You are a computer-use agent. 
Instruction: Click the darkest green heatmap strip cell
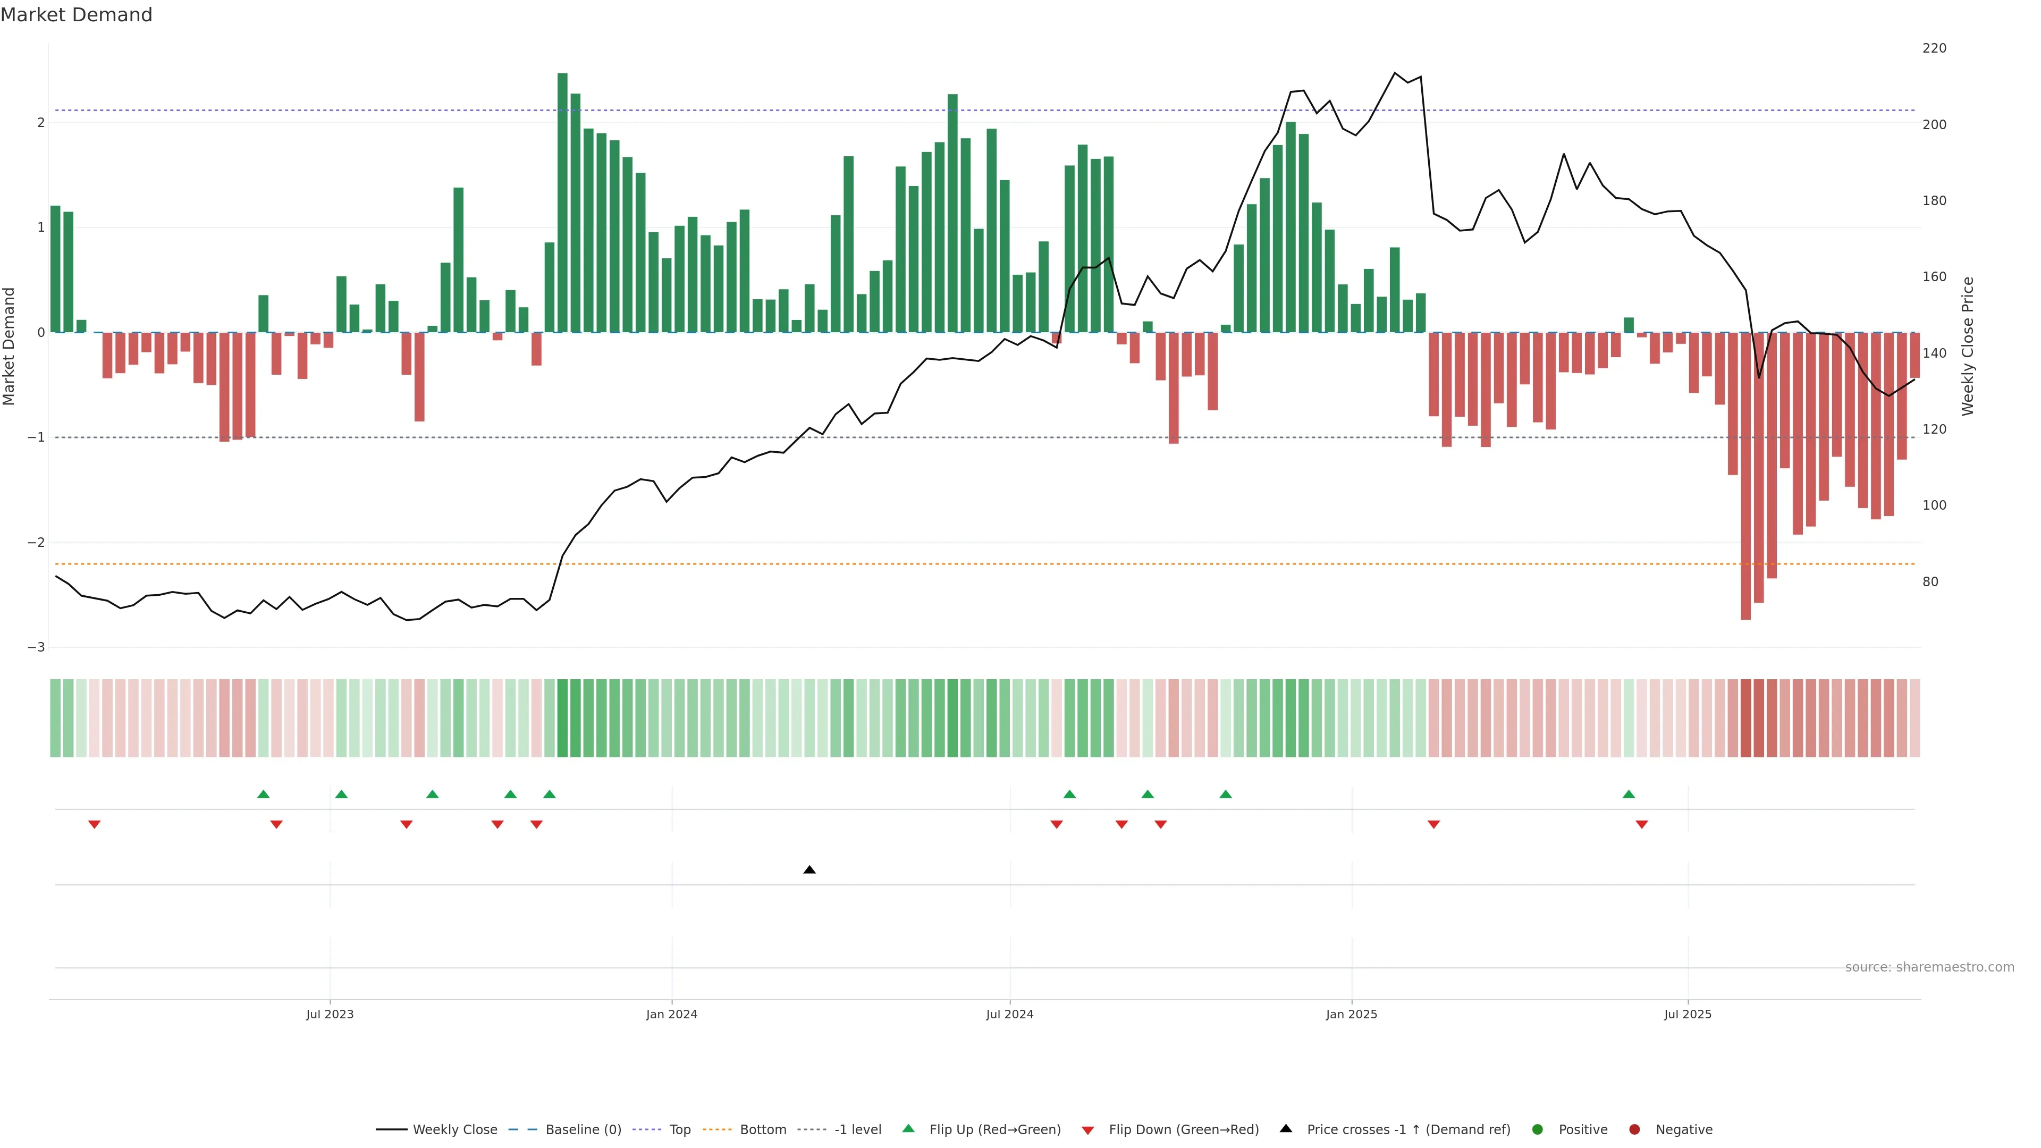click(562, 718)
